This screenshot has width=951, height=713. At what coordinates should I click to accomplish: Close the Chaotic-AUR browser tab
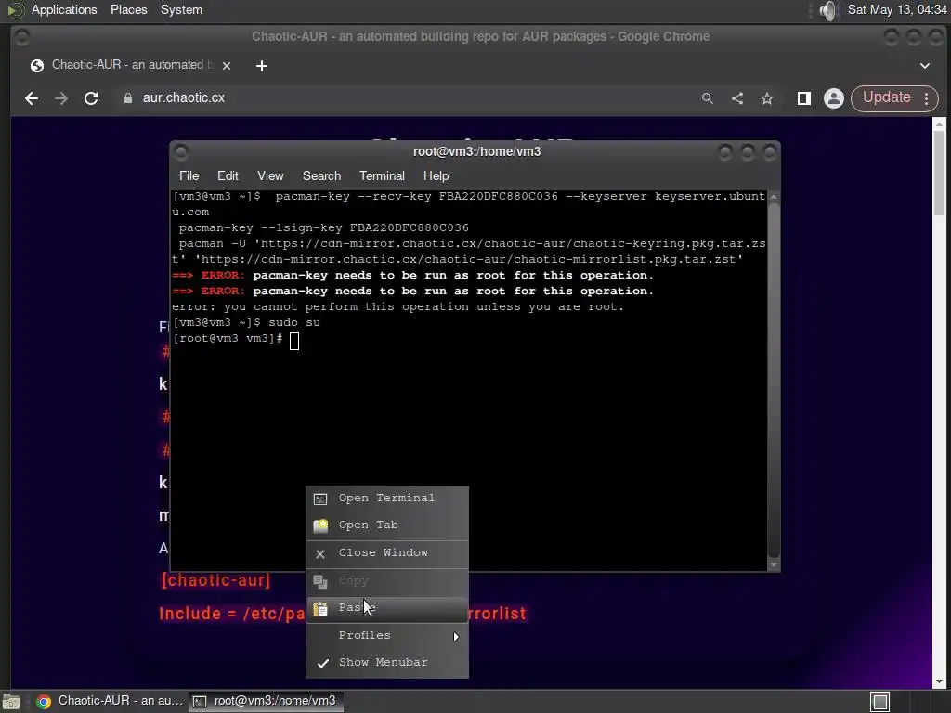[227, 66]
